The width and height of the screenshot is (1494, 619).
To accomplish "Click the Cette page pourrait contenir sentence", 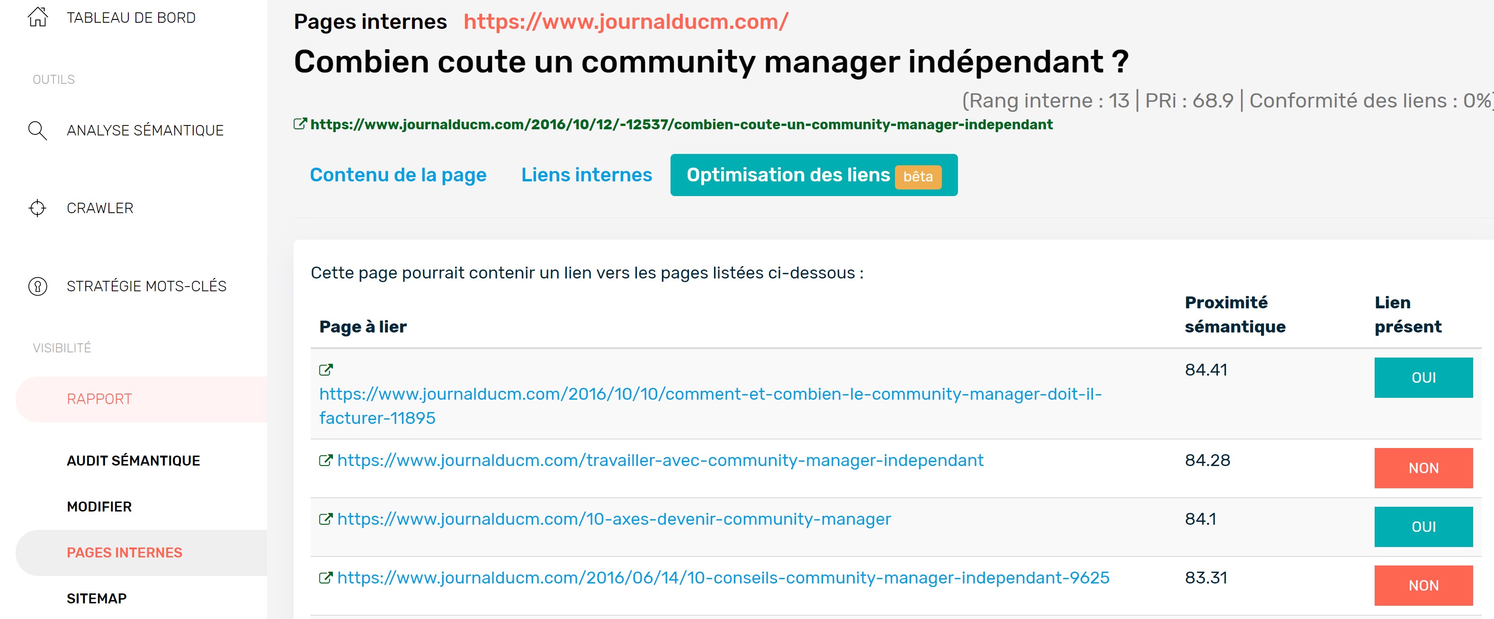I will click(587, 273).
